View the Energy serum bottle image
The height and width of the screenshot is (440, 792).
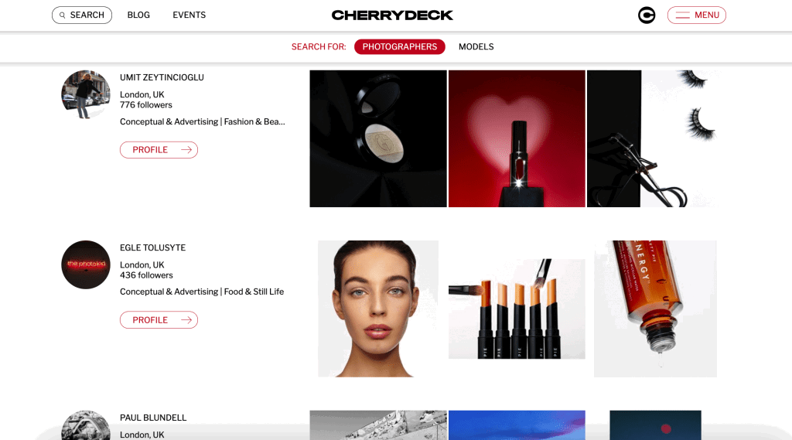pos(655,309)
